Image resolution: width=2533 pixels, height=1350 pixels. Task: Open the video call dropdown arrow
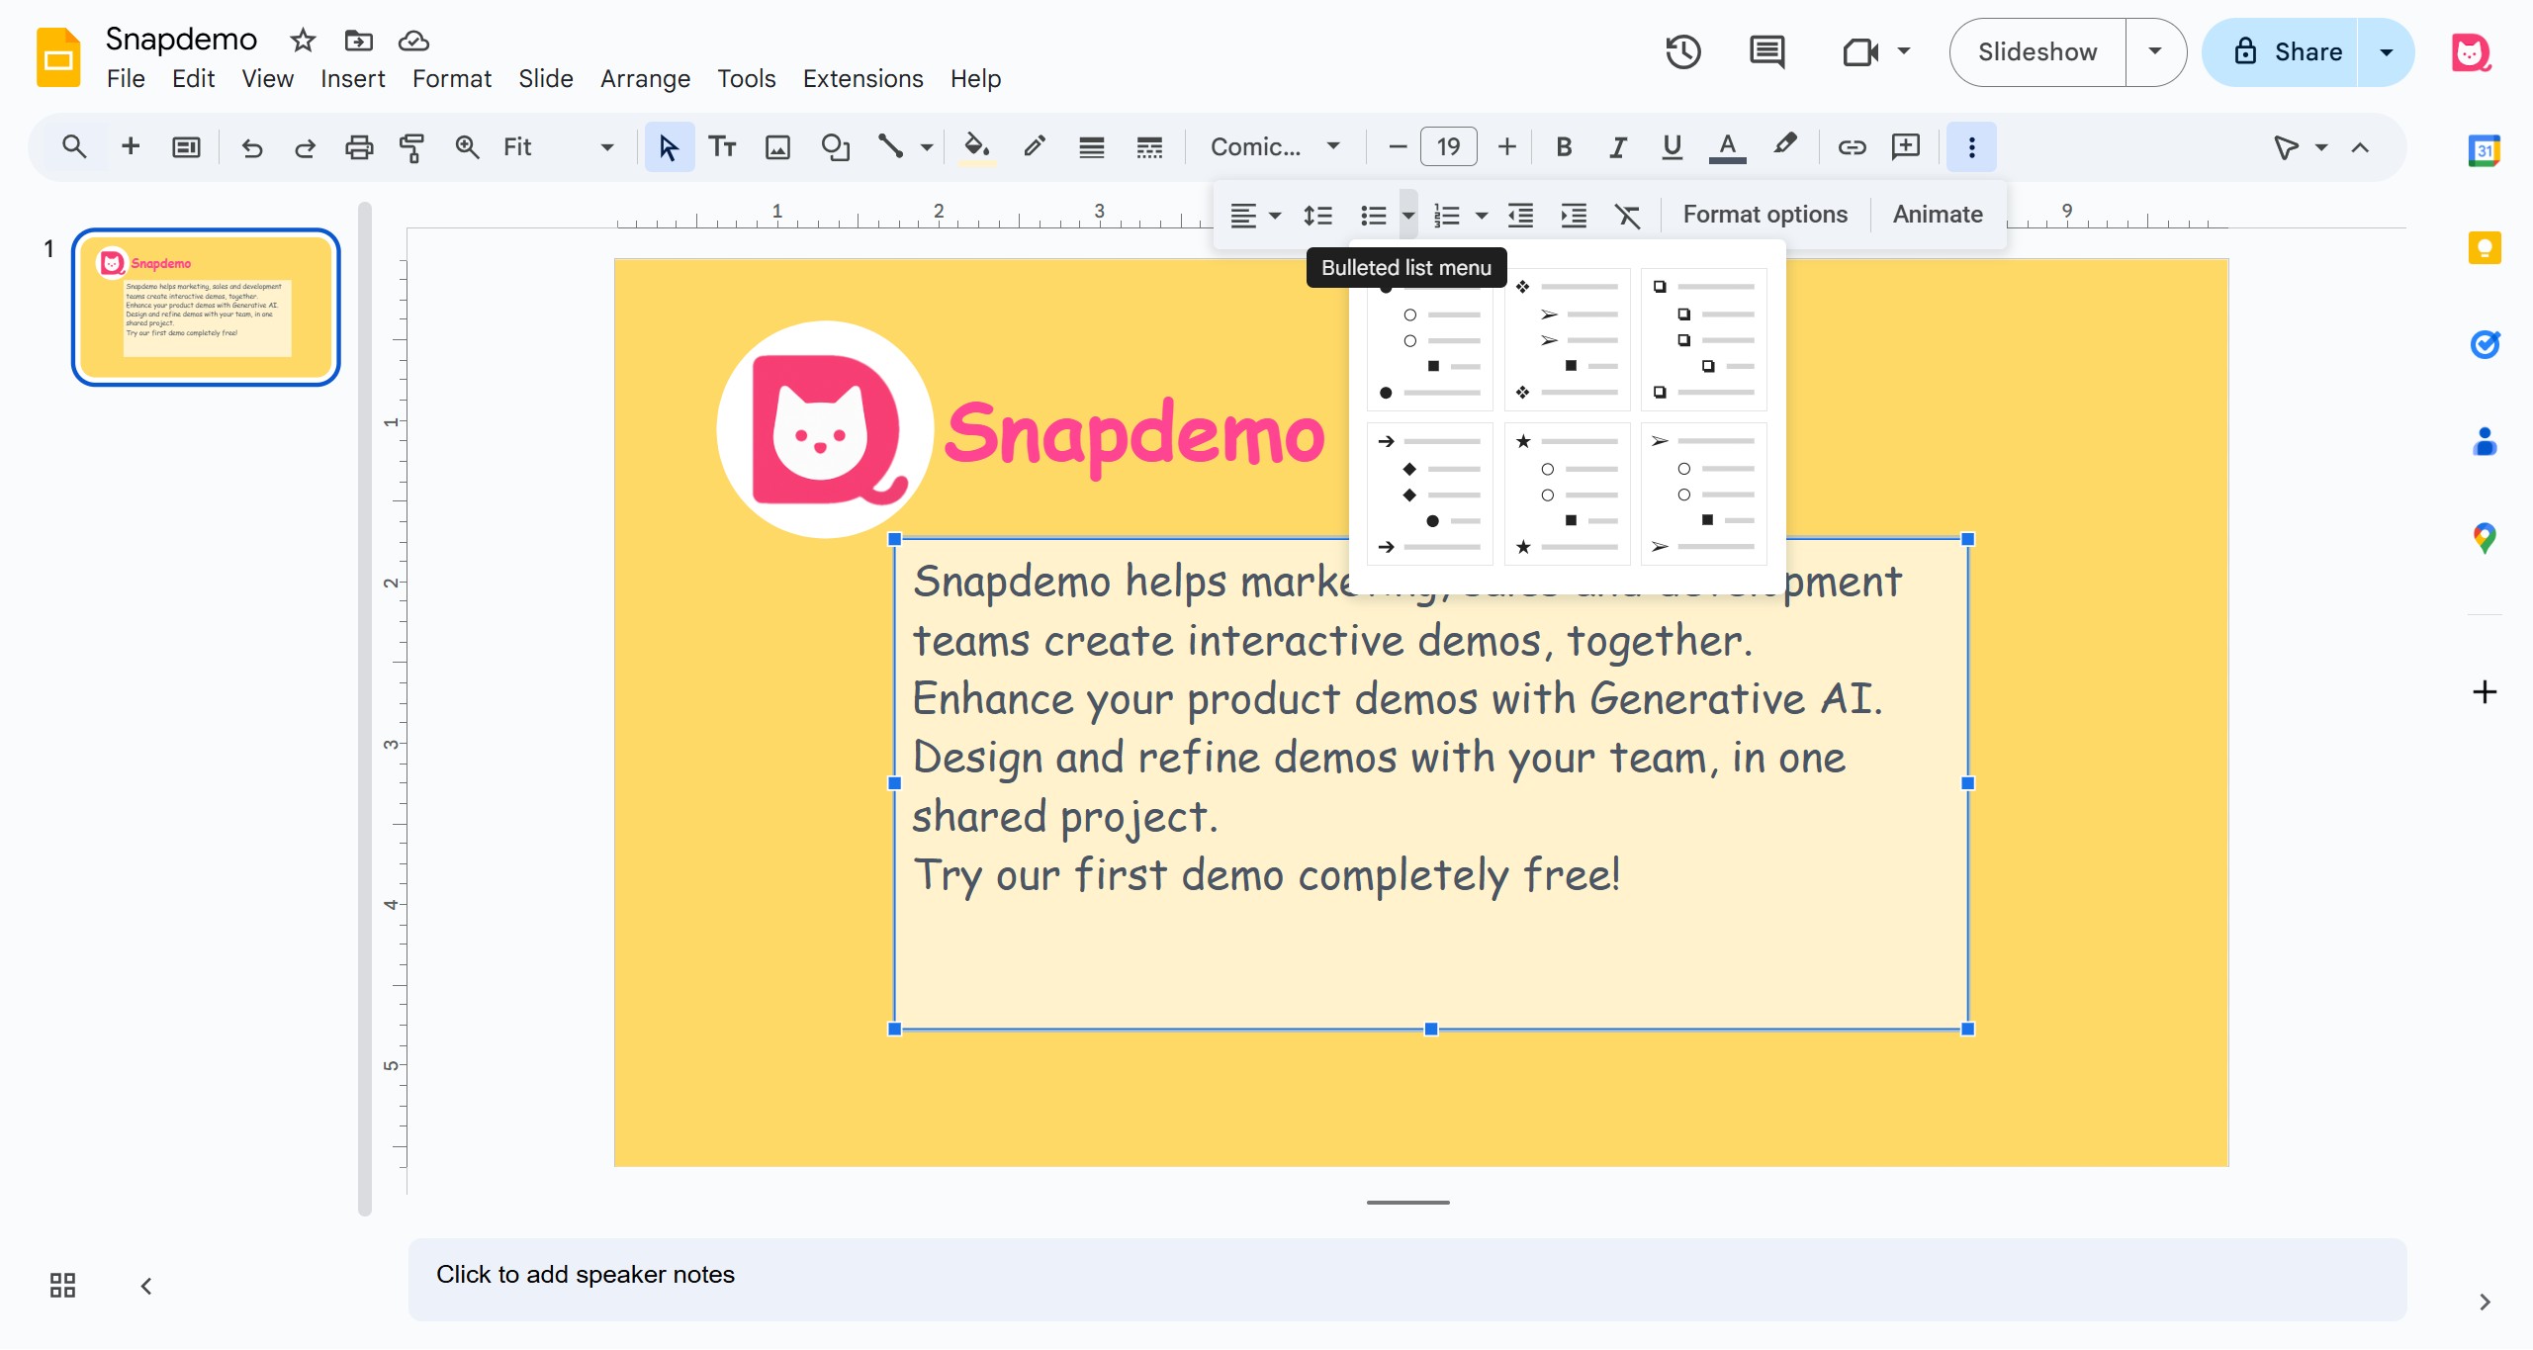[x=1904, y=51]
